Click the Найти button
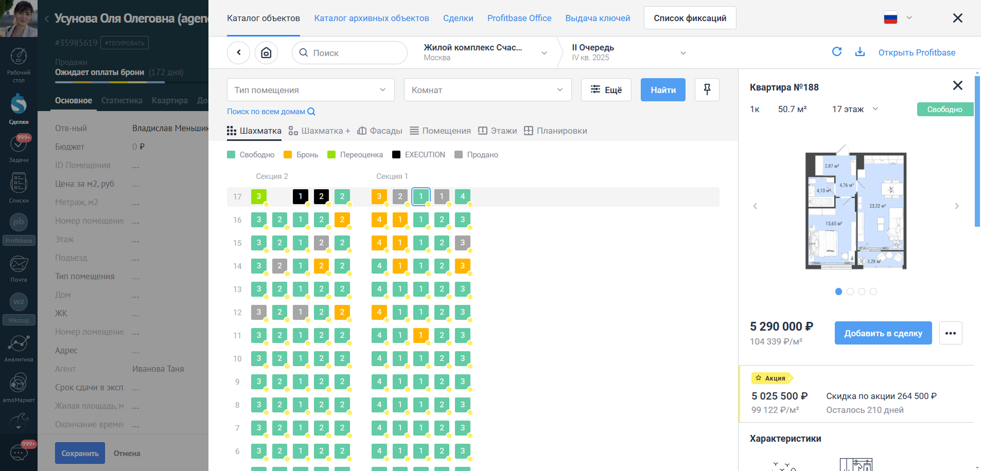The width and height of the screenshot is (982, 471). click(663, 90)
